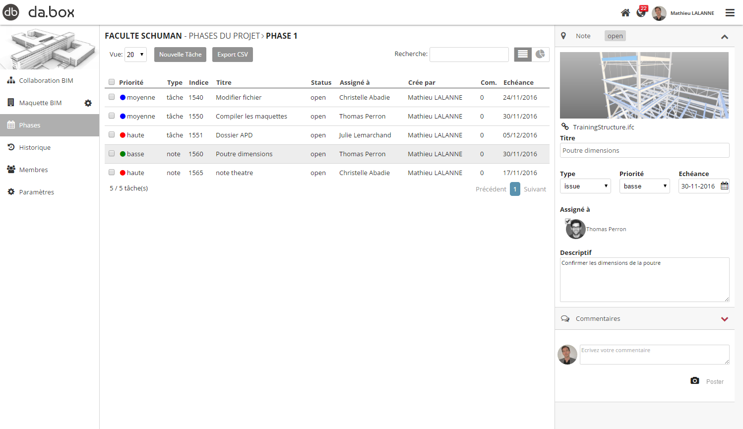
Task: Click the Nouvelle Tâche button
Action: click(181, 55)
